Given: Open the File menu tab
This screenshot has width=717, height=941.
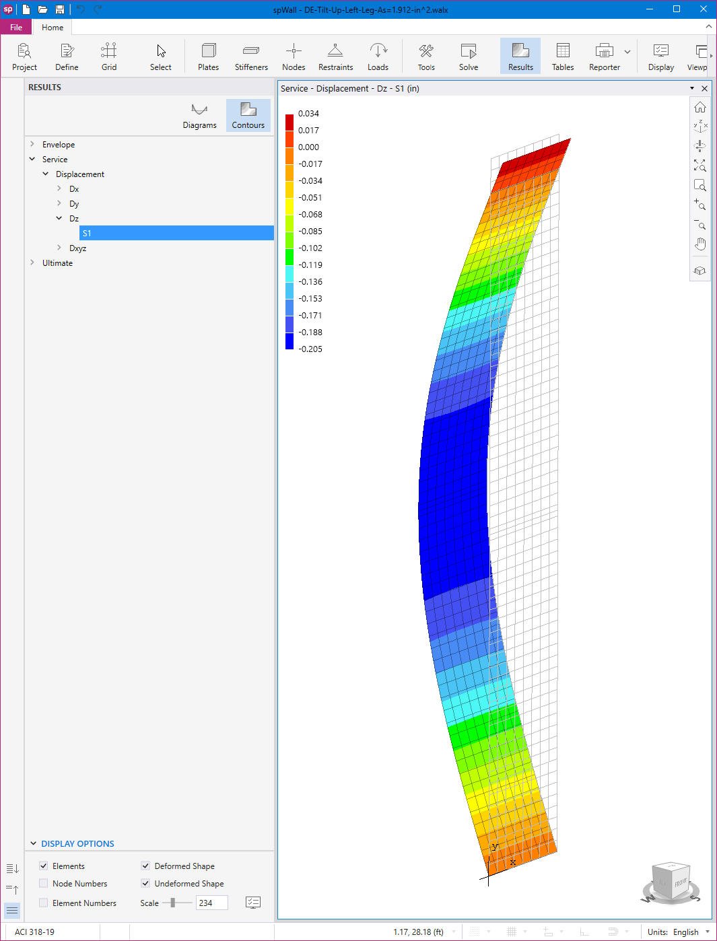Looking at the screenshot, I should (16, 28).
